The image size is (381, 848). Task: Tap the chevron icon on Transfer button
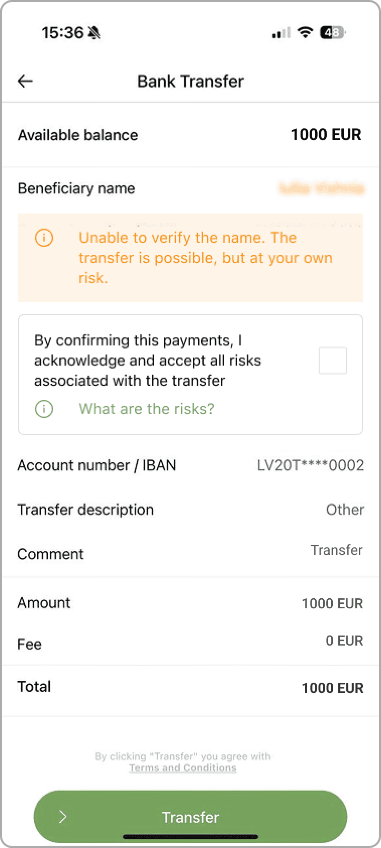pyautogui.click(x=63, y=816)
